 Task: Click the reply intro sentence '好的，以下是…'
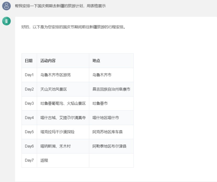click(73, 27)
